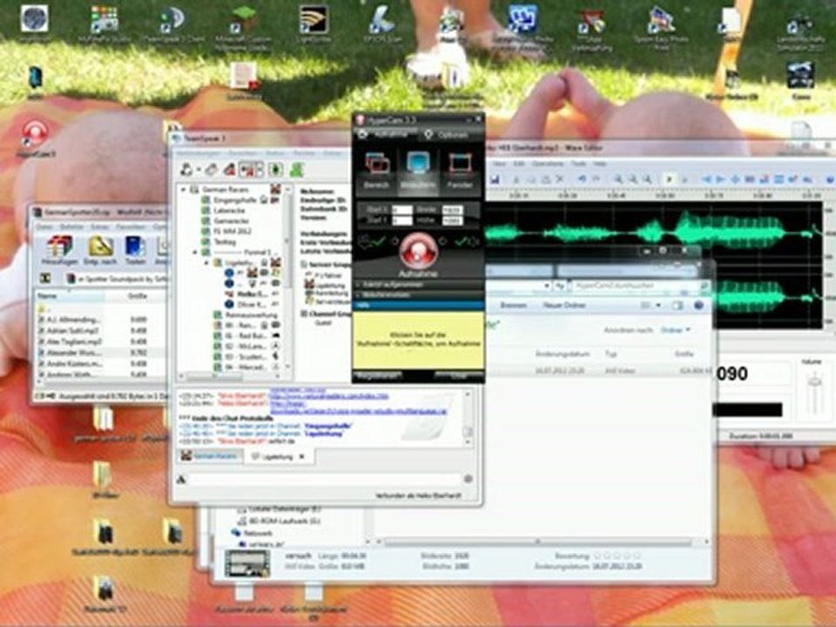Click the TeamSpeak chat message input
Screen dimensions: 836x627
(325, 479)
